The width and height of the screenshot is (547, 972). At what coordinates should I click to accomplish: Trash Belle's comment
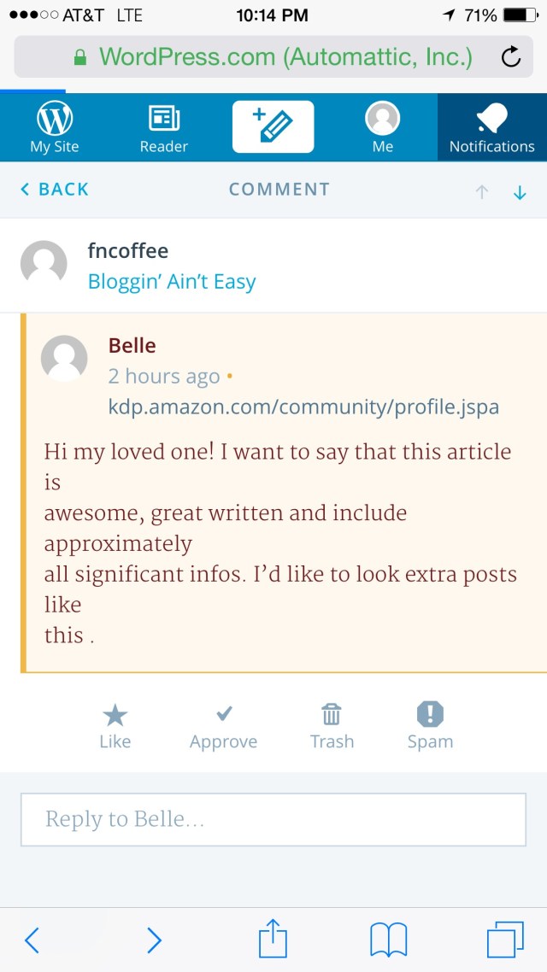332,723
